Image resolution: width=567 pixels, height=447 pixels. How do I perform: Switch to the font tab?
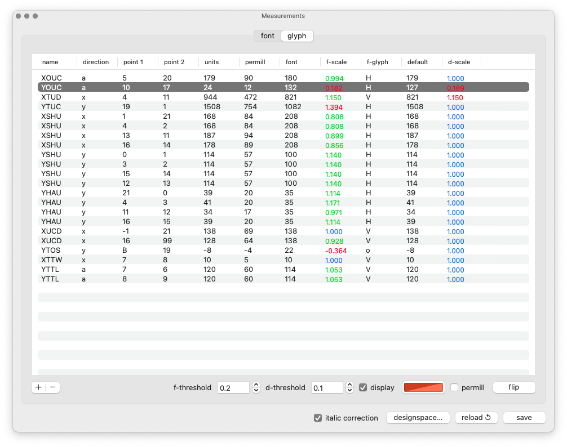point(267,36)
